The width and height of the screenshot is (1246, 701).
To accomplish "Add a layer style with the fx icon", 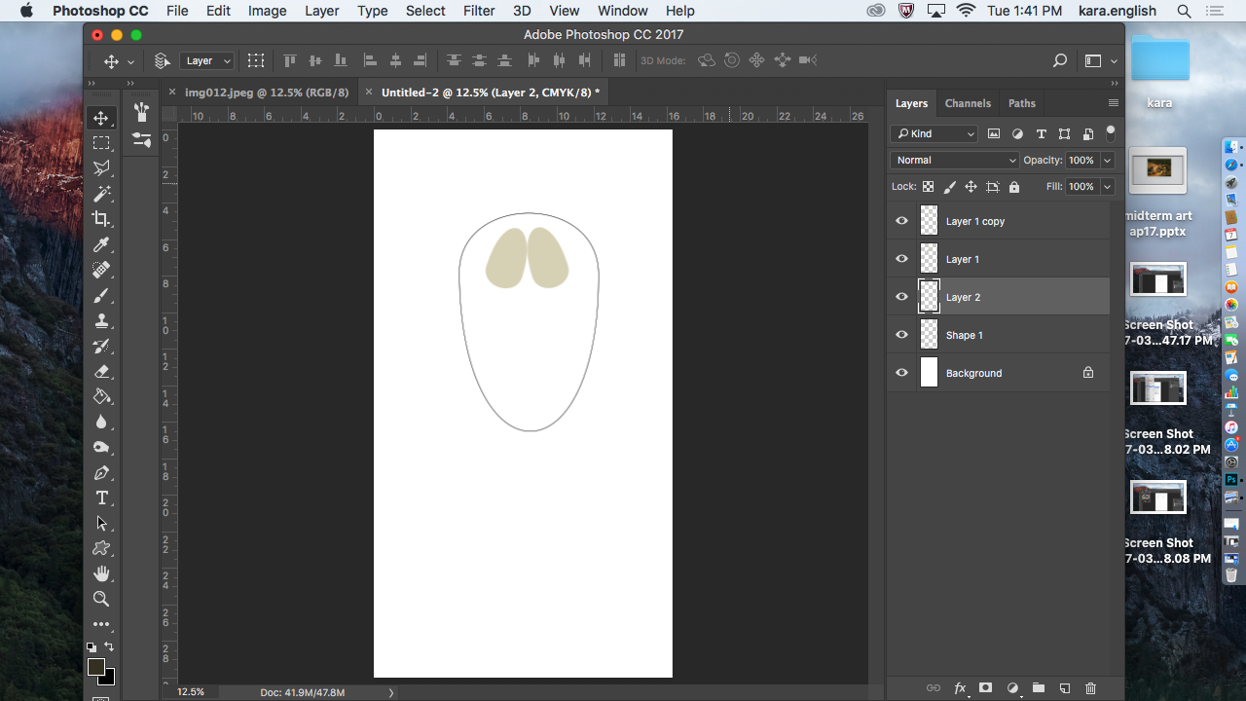I will (960, 688).
